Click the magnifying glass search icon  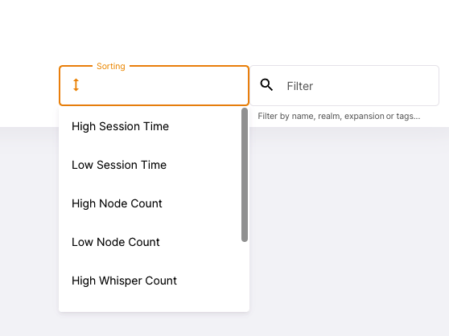click(x=266, y=85)
